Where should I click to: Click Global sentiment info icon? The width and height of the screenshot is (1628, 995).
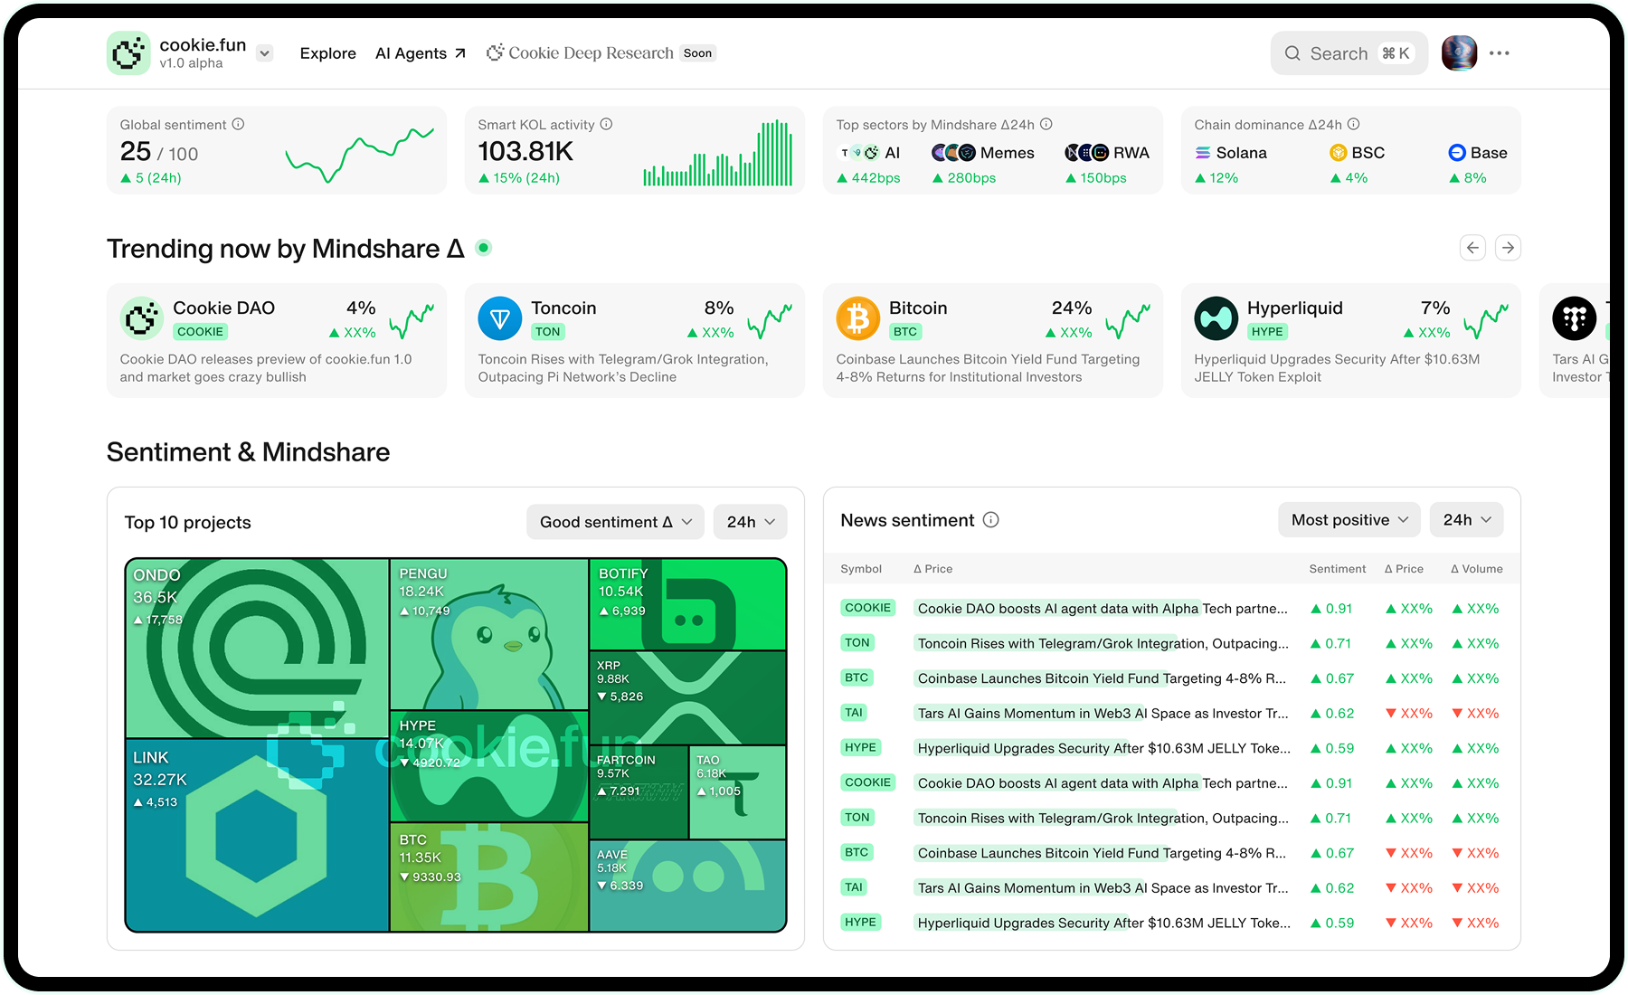click(238, 124)
